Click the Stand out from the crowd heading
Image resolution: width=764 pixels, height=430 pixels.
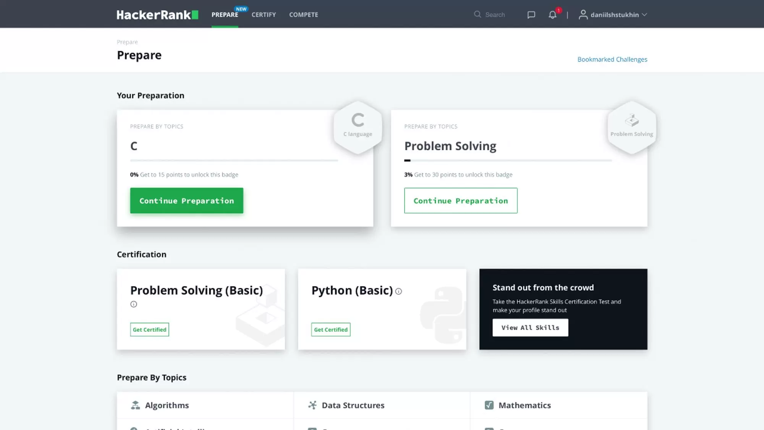pyautogui.click(x=543, y=287)
